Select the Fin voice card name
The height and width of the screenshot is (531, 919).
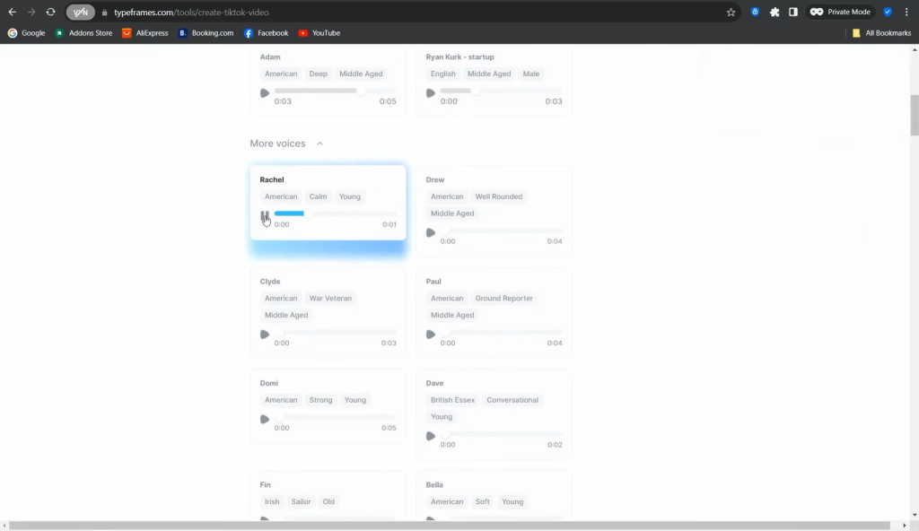(x=266, y=484)
